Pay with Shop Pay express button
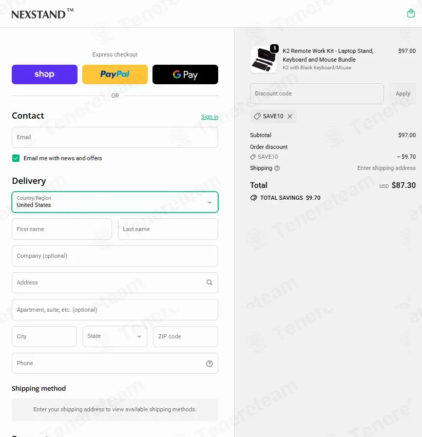The width and height of the screenshot is (422, 437). pos(45,74)
